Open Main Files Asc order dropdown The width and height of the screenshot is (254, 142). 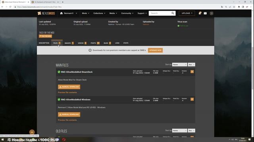coord(191,65)
